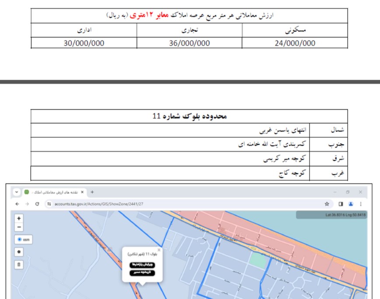Open Chrome three-dot menu

click(361, 204)
